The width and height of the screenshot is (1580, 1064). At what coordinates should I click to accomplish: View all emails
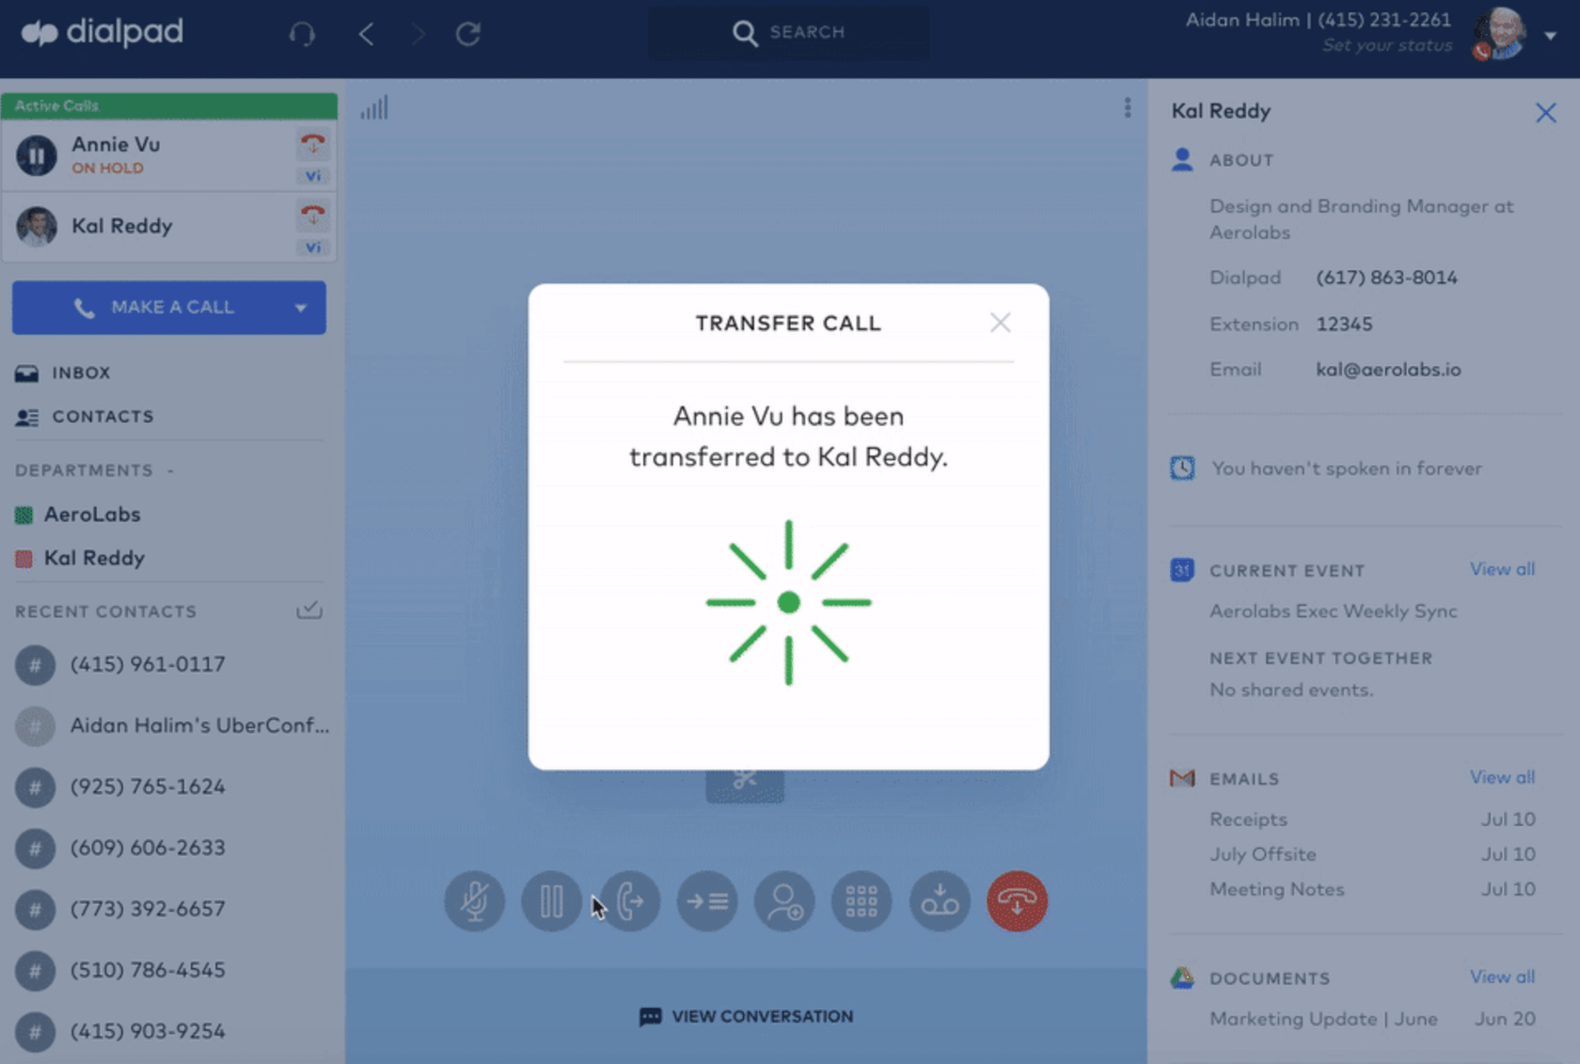(1502, 777)
